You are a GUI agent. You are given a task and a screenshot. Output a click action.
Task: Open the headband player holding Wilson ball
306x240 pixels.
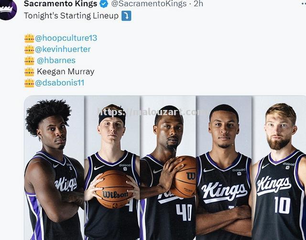(112, 168)
